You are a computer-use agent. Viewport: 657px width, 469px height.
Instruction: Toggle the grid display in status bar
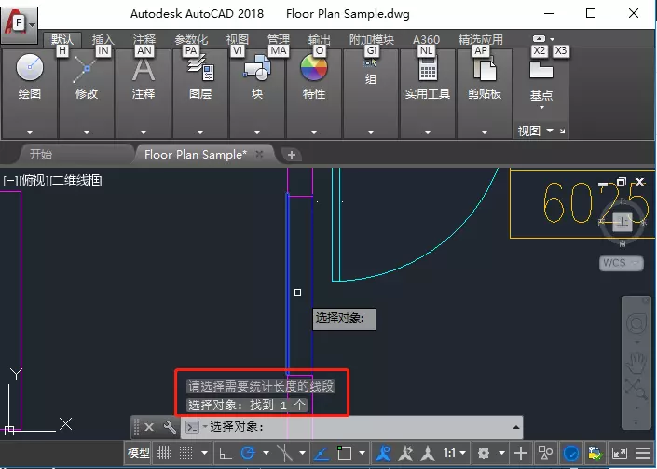pos(164,454)
